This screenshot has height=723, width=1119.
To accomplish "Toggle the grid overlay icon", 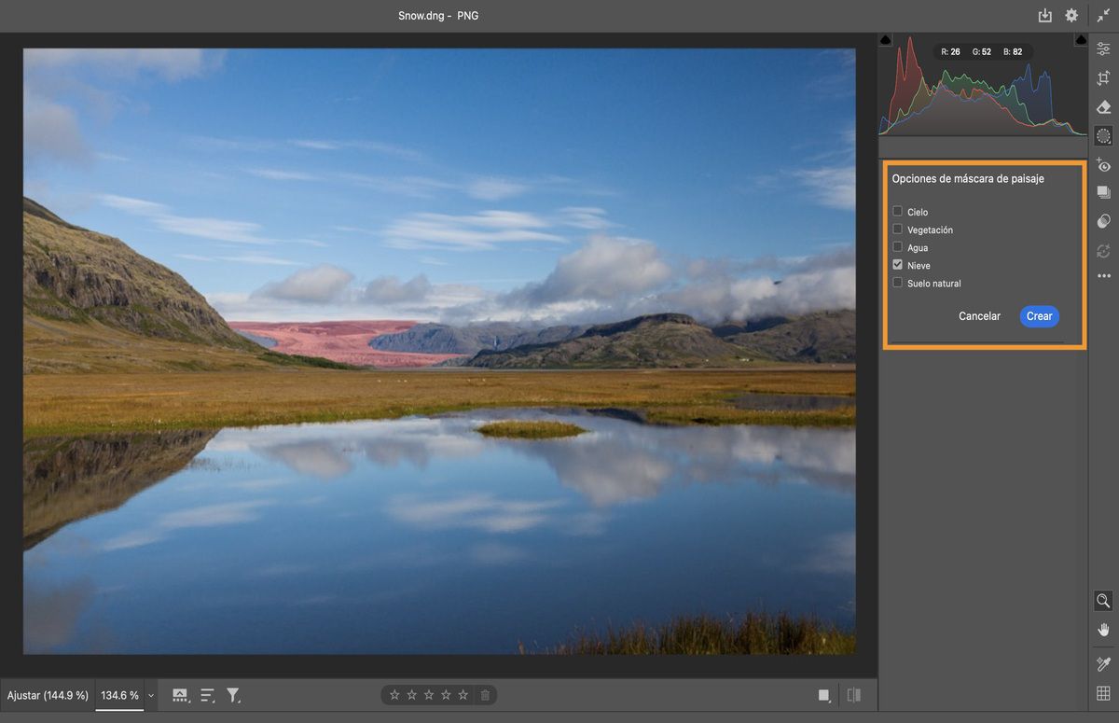I will (1103, 693).
